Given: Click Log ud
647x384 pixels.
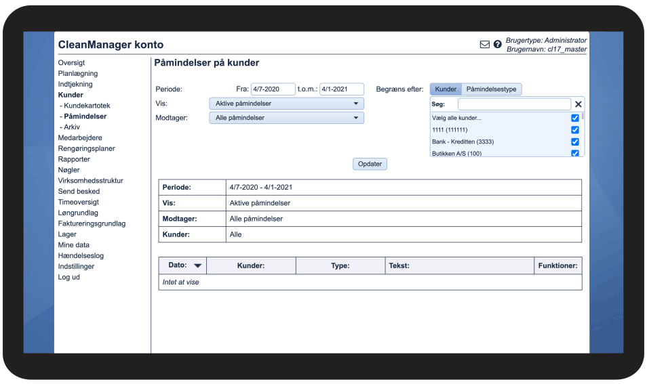Looking at the screenshot, I should tap(69, 277).
